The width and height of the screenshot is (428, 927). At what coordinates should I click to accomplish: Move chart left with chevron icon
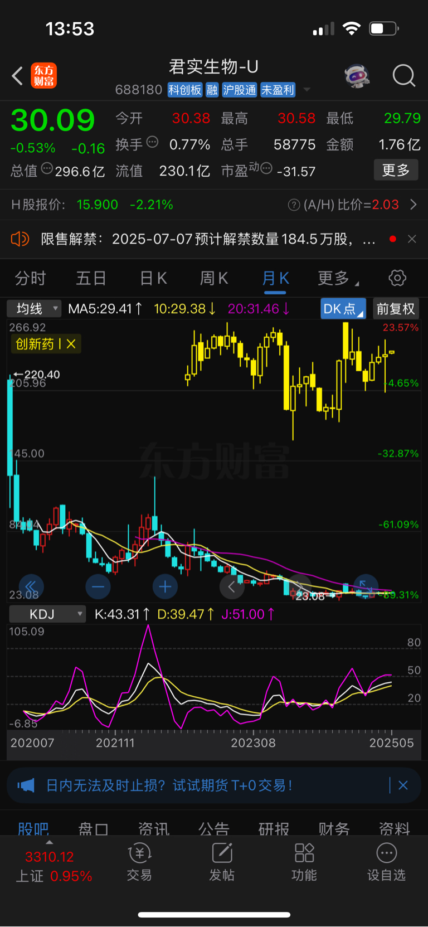pyautogui.click(x=232, y=586)
